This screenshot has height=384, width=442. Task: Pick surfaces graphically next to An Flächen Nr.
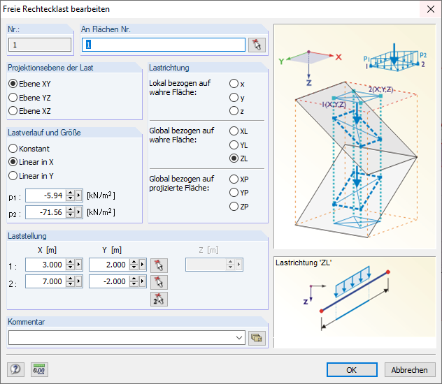pos(257,45)
